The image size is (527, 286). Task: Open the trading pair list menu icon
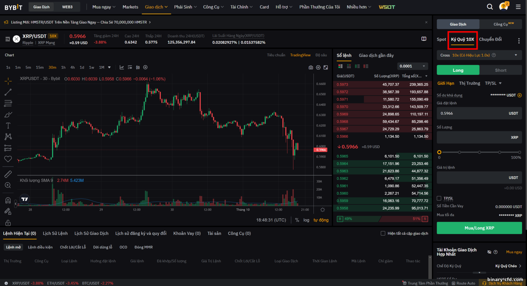(x=7, y=39)
